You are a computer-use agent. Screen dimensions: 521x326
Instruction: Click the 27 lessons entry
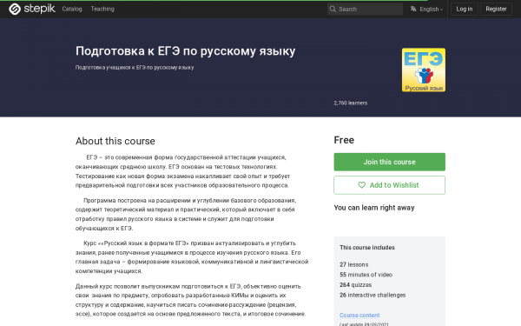pyautogui.click(x=354, y=264)
